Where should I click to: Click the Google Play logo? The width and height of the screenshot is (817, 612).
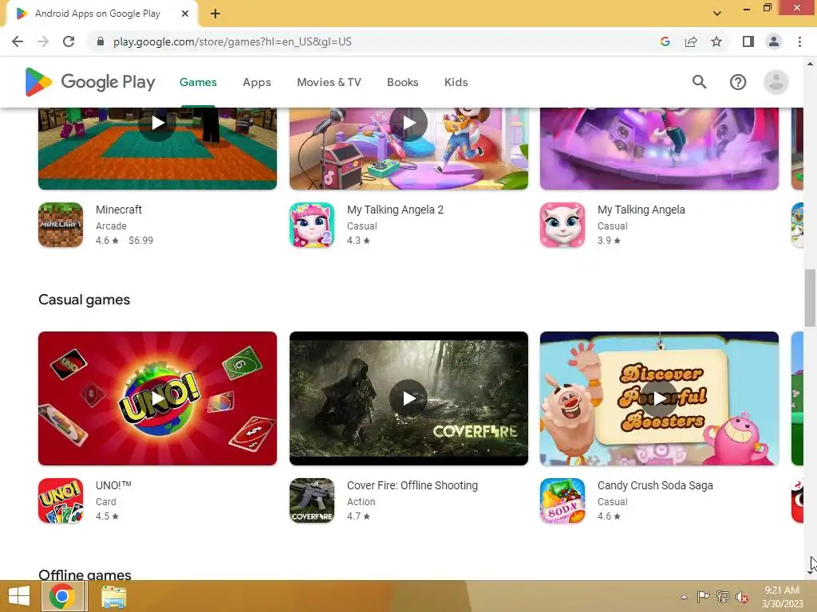pos(90,82)
